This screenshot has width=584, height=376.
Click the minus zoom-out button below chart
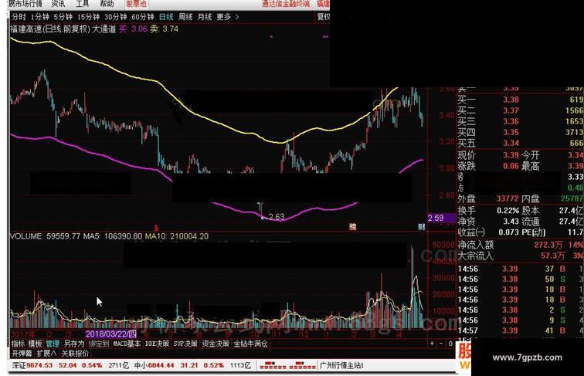[441, 344]
